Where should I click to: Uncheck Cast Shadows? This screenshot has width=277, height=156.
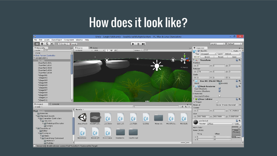(220, 89)
